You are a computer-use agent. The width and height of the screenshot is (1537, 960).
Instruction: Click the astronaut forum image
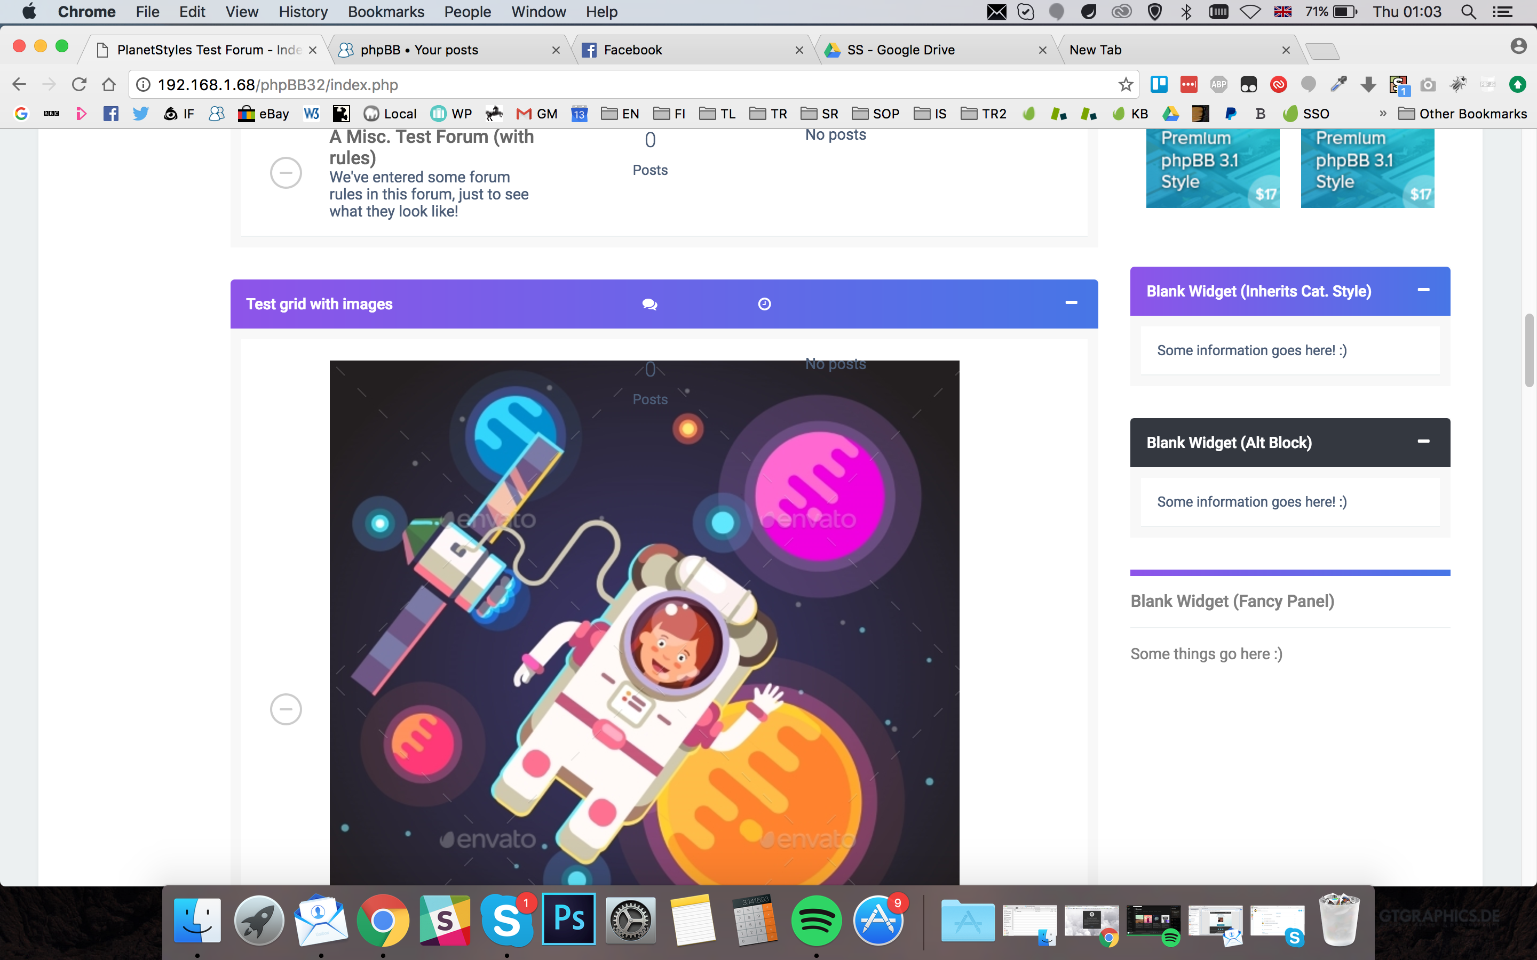click(x=644, y=623)
